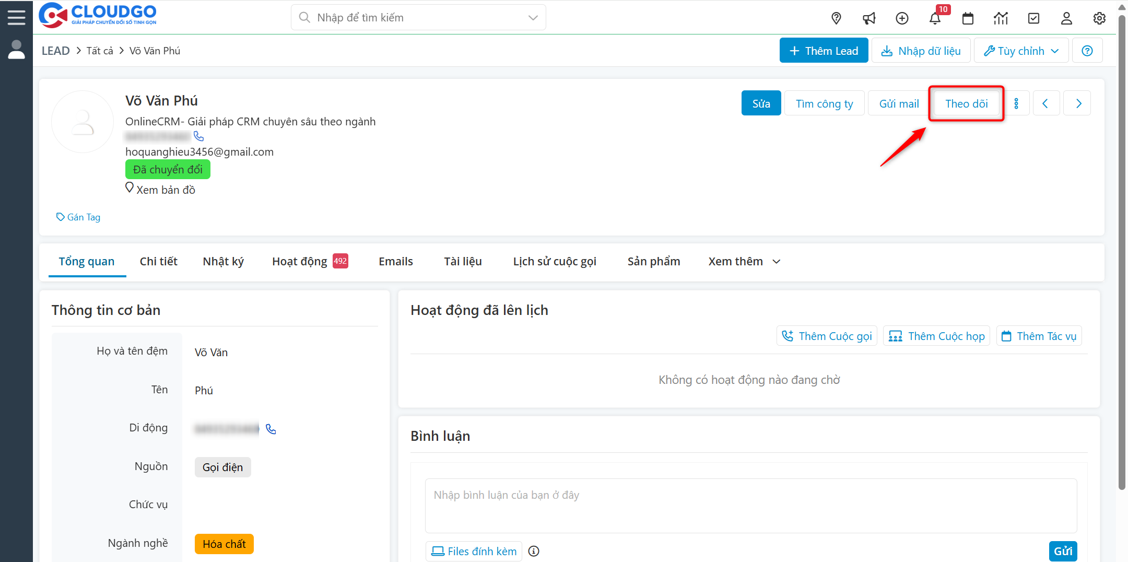Image resolution: width=1128 pixels, height=562 pixels.
Task: Open the reports chart icon
Action: 1001,18
